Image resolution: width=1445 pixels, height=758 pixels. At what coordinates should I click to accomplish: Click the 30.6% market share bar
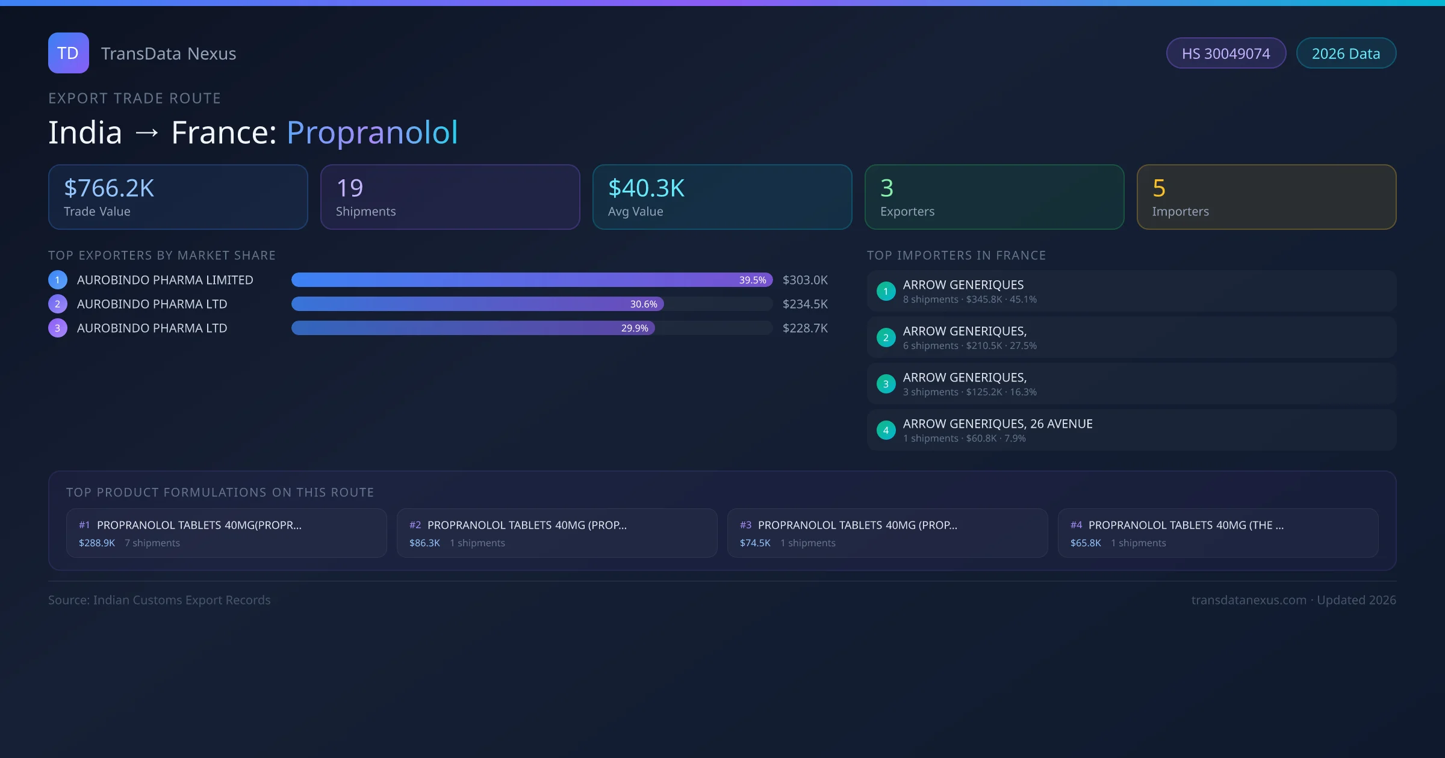point(477,304)
